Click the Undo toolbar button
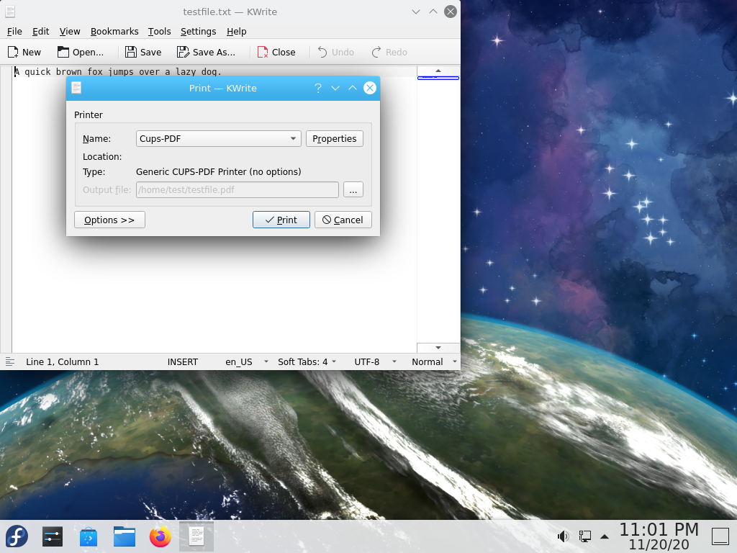Screen dimensions: 737x553 point(335,52)
